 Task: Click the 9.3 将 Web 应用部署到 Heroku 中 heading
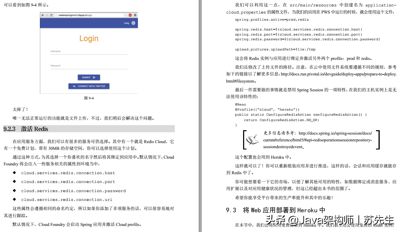(276, 210)
